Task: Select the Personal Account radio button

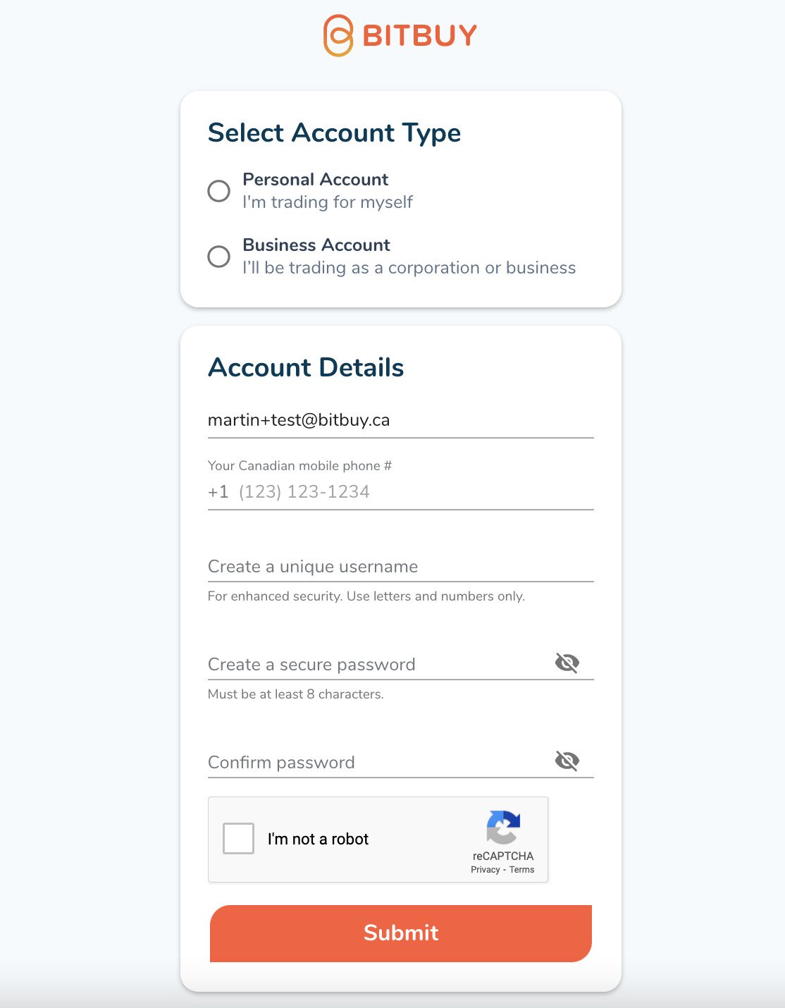Action: coord(219,191)
